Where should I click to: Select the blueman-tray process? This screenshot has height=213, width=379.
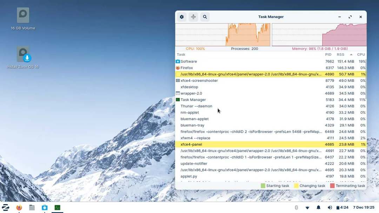[271, 125]
